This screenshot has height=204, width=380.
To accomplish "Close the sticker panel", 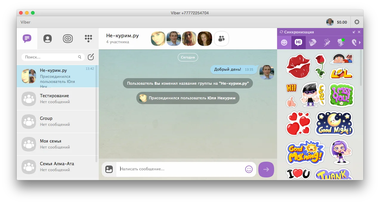I will point(359,32).
